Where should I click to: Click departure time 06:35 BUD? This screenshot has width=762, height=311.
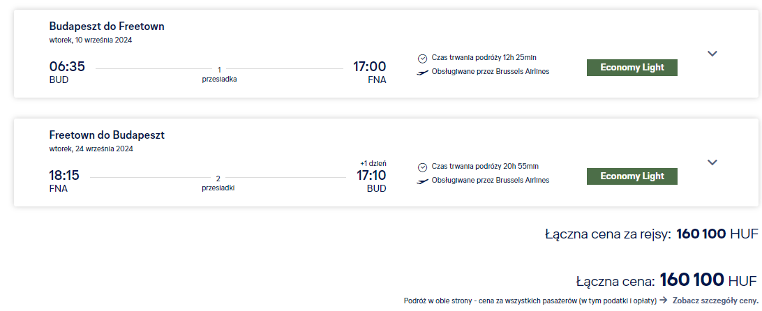(67, 71)
